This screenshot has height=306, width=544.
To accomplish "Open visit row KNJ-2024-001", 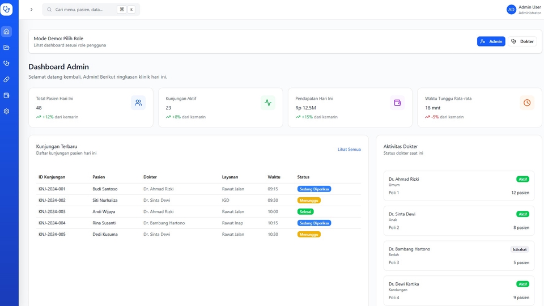I will pos(52,189).
